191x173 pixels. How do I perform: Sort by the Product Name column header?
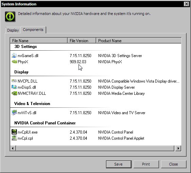pos(139,40)
